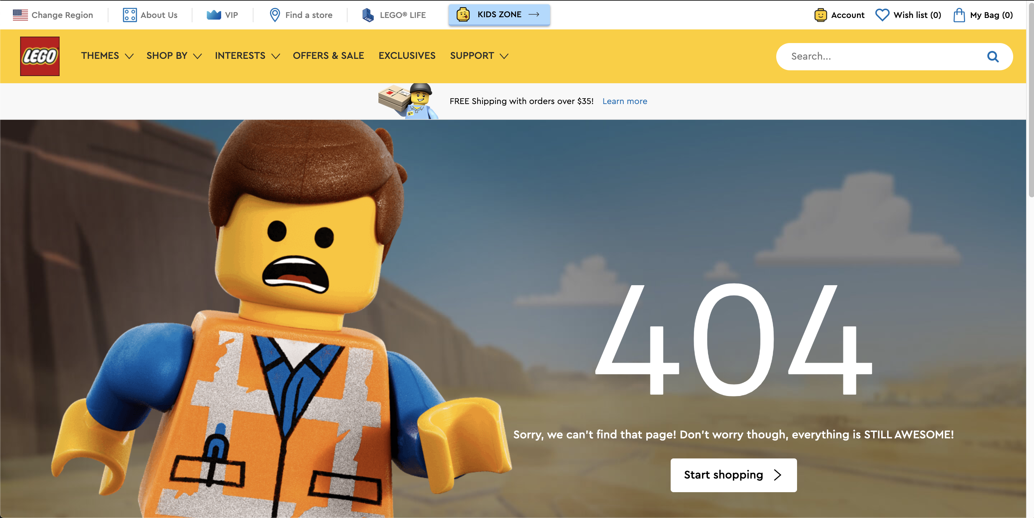Click the THEMES dropdown chevron
Viewport: 1034px width, 518px height.
pyautogui.click(x=129, y=56)
